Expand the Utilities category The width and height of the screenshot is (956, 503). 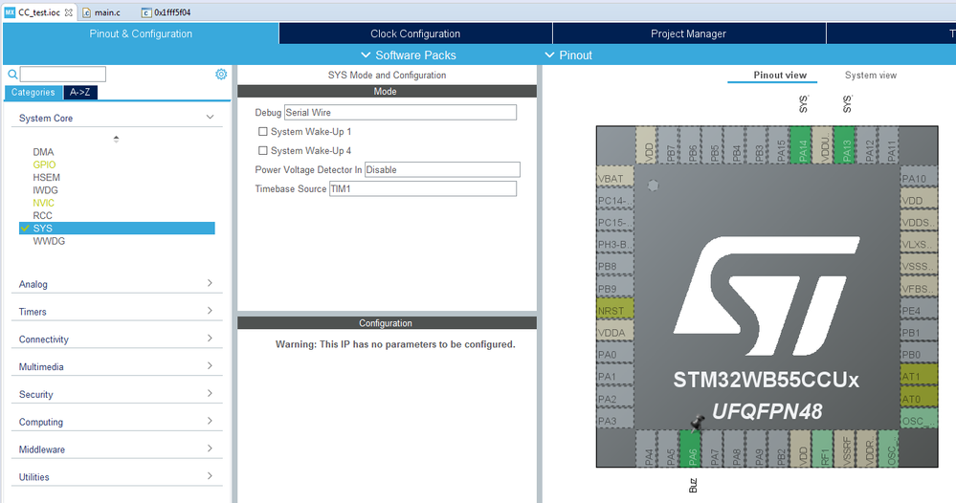(x=117, y=477)
